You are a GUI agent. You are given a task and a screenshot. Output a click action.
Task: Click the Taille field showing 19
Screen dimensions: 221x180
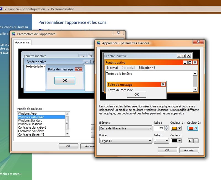pos(159,128)
